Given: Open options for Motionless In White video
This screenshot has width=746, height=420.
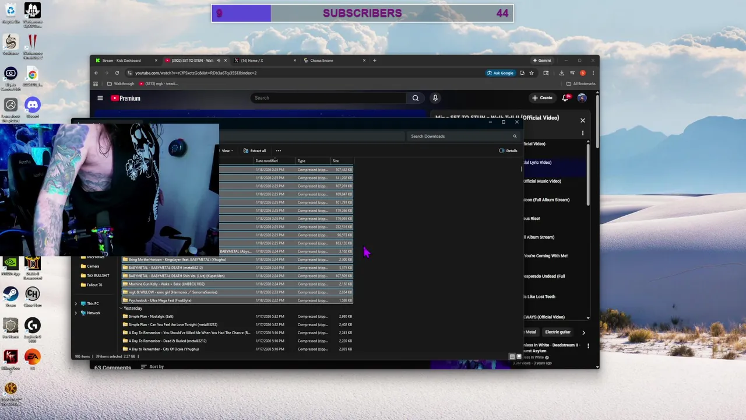Looking at the screenshot, I should [588, 346].
